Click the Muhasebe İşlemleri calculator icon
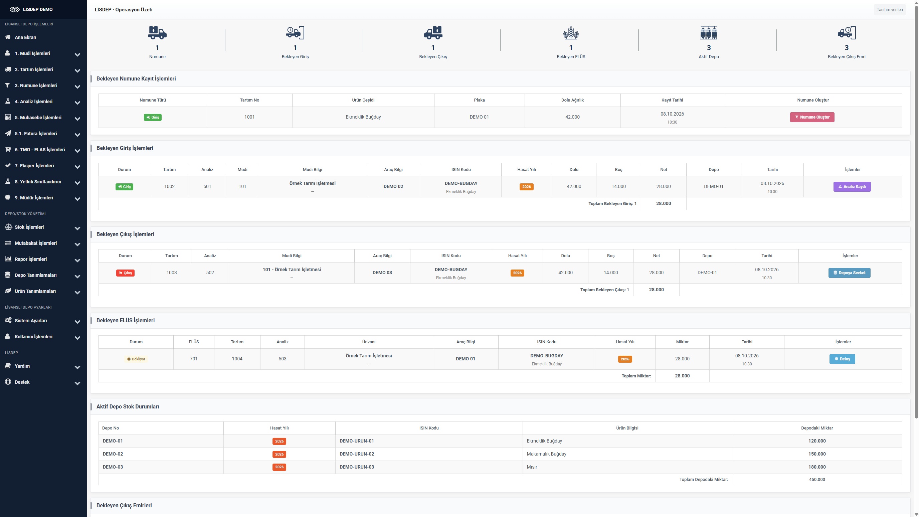 (7, 117)
